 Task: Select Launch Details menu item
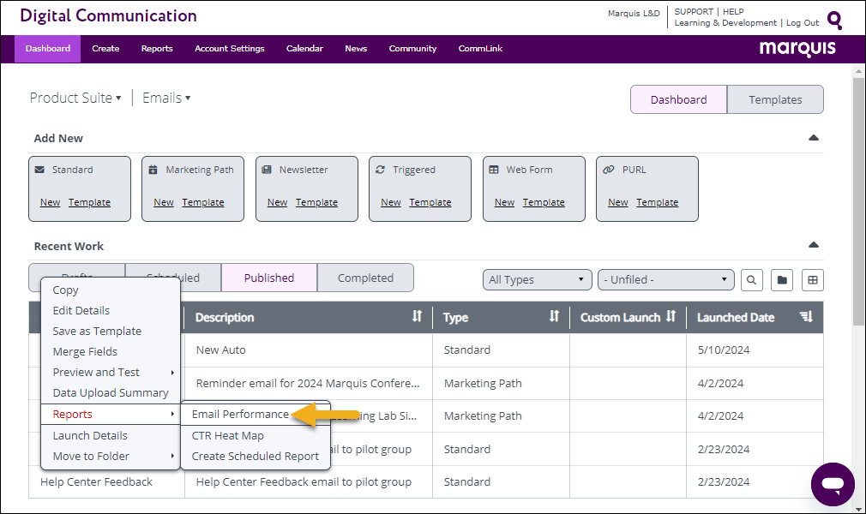point(90,435)
